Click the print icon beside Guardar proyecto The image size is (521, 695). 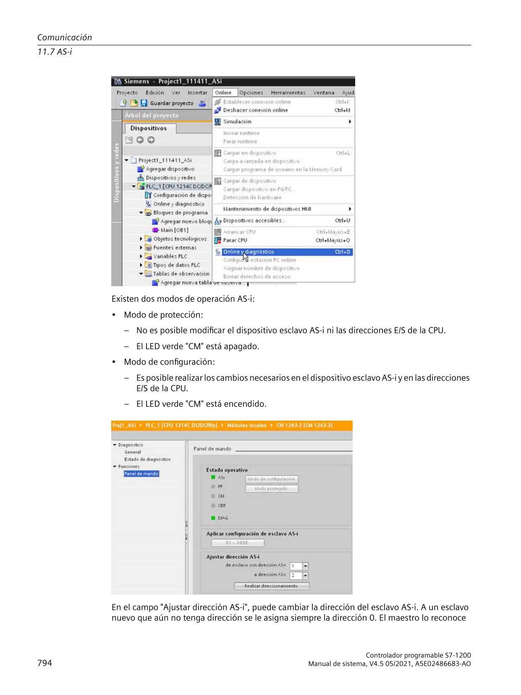click(202, 103)
